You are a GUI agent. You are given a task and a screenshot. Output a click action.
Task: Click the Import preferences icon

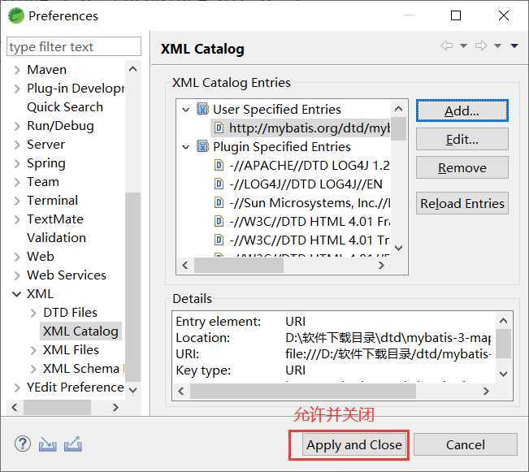tap(48, 444)
